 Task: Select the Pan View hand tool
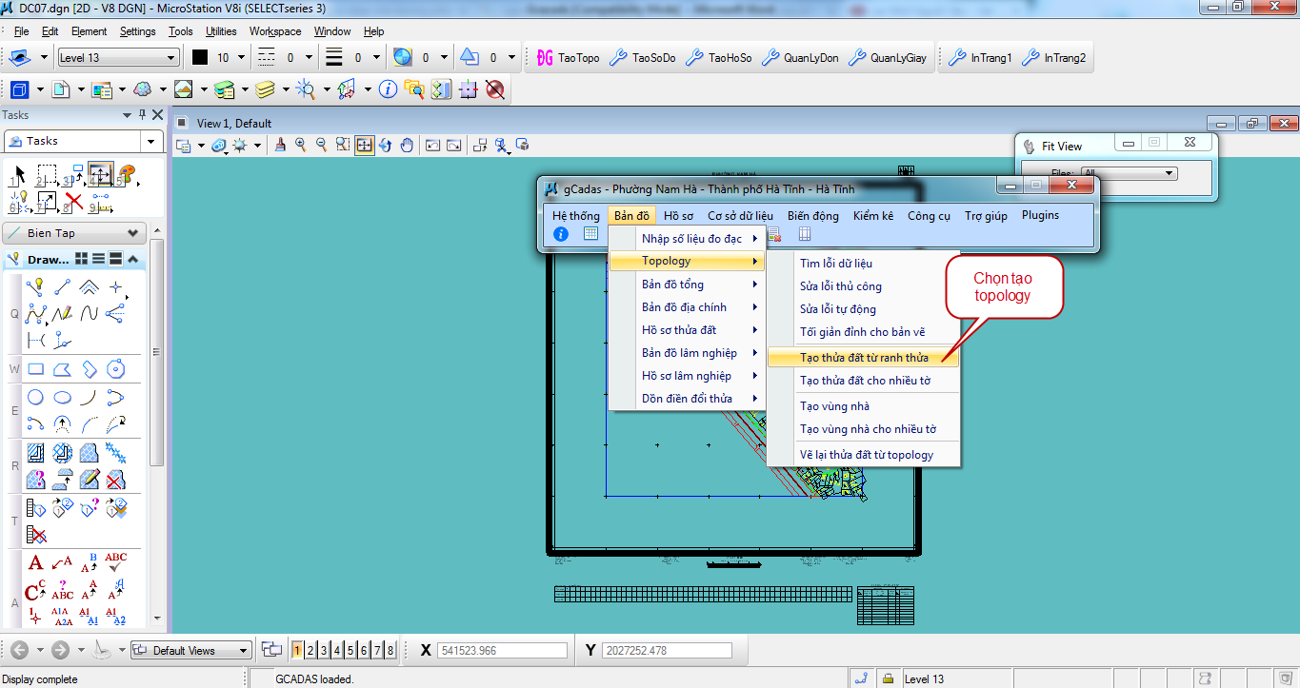pyautogui.click(x=407, y=146)
